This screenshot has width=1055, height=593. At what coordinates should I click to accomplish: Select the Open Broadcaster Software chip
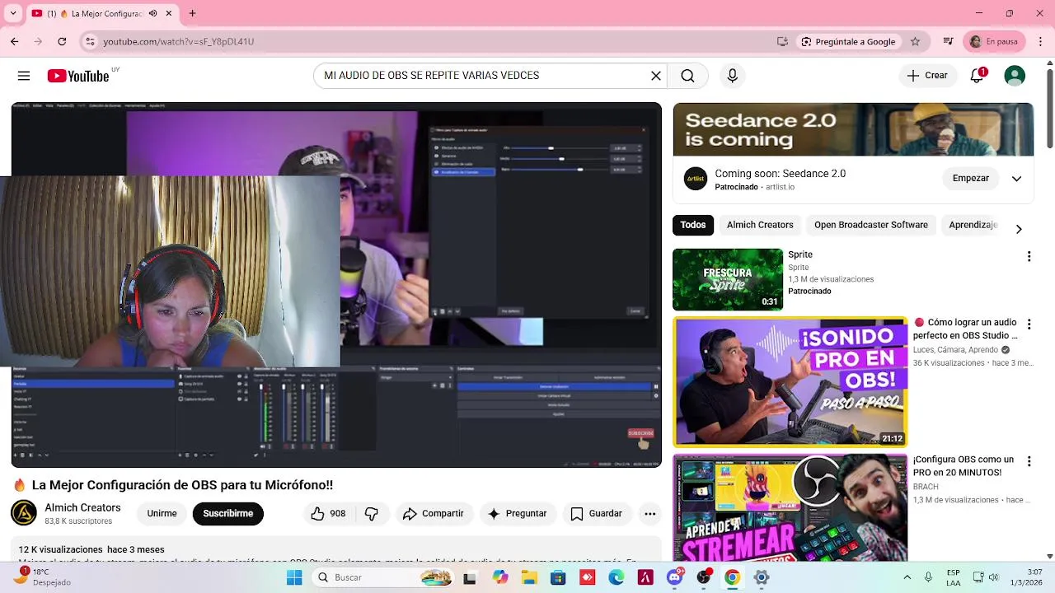point(871,225)
